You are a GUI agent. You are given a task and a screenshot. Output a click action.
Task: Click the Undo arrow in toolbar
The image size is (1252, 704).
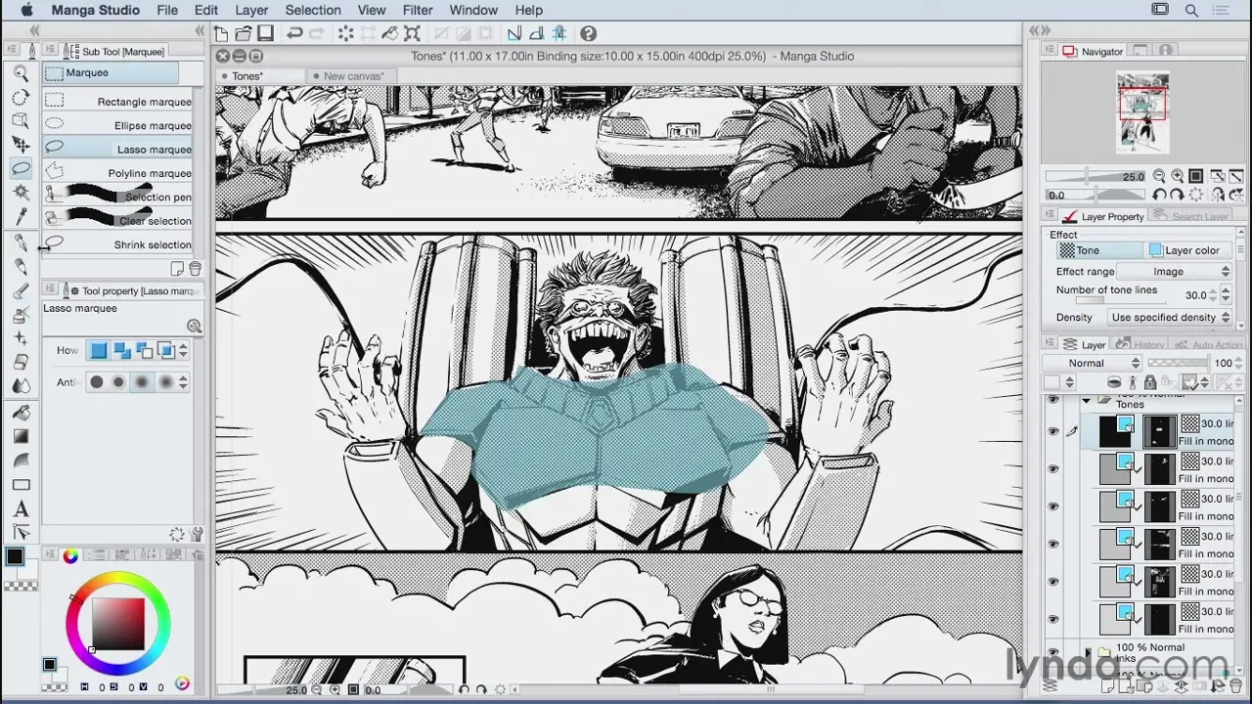293,34
